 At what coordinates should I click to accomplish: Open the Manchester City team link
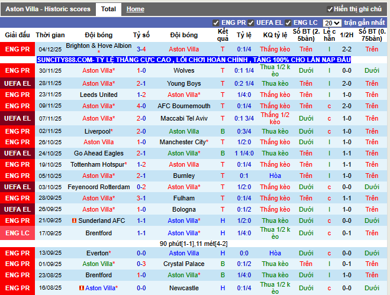pos(183,142)
